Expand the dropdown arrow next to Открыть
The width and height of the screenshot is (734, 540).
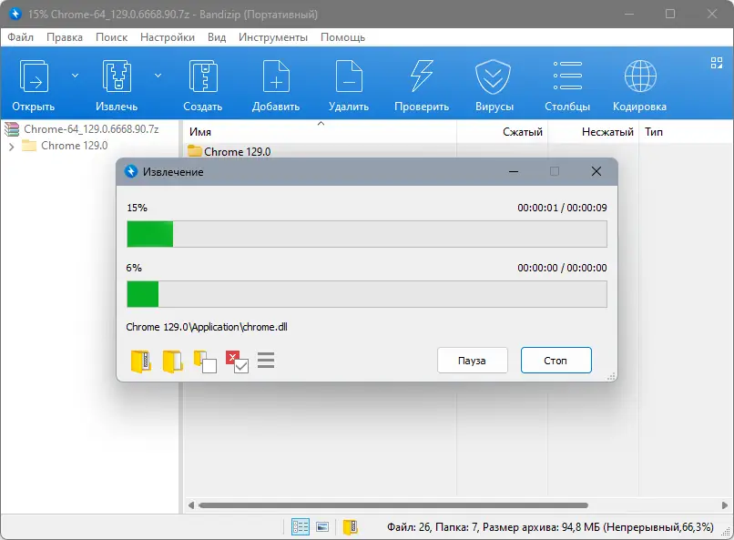[75, 76]
